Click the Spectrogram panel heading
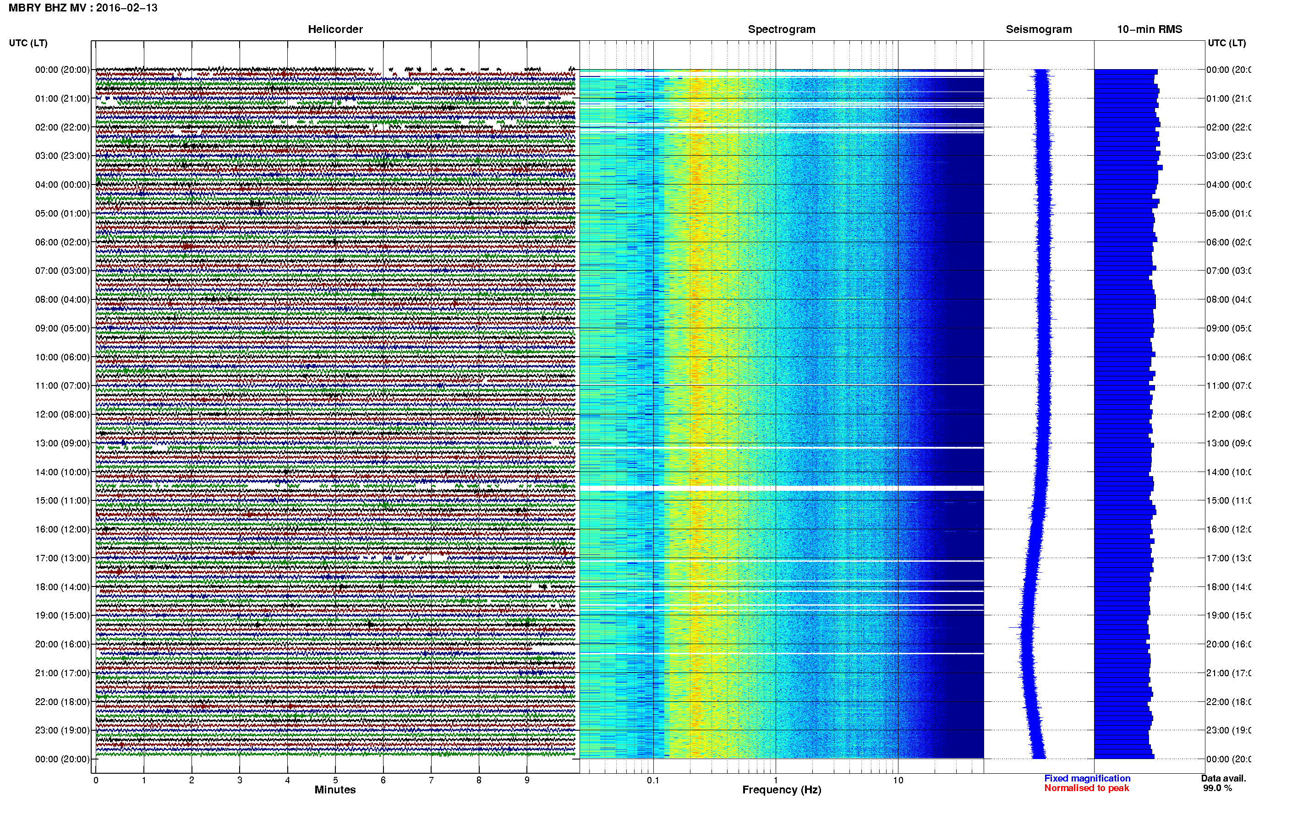This screenshot has width=1303, height=814. point(782,29)
